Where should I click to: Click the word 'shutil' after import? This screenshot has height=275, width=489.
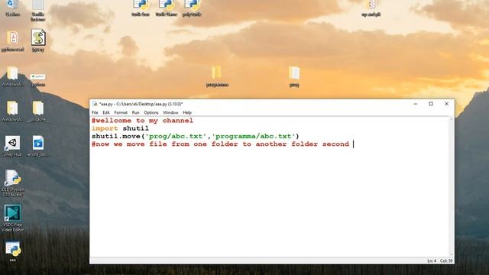click(136, 128)
